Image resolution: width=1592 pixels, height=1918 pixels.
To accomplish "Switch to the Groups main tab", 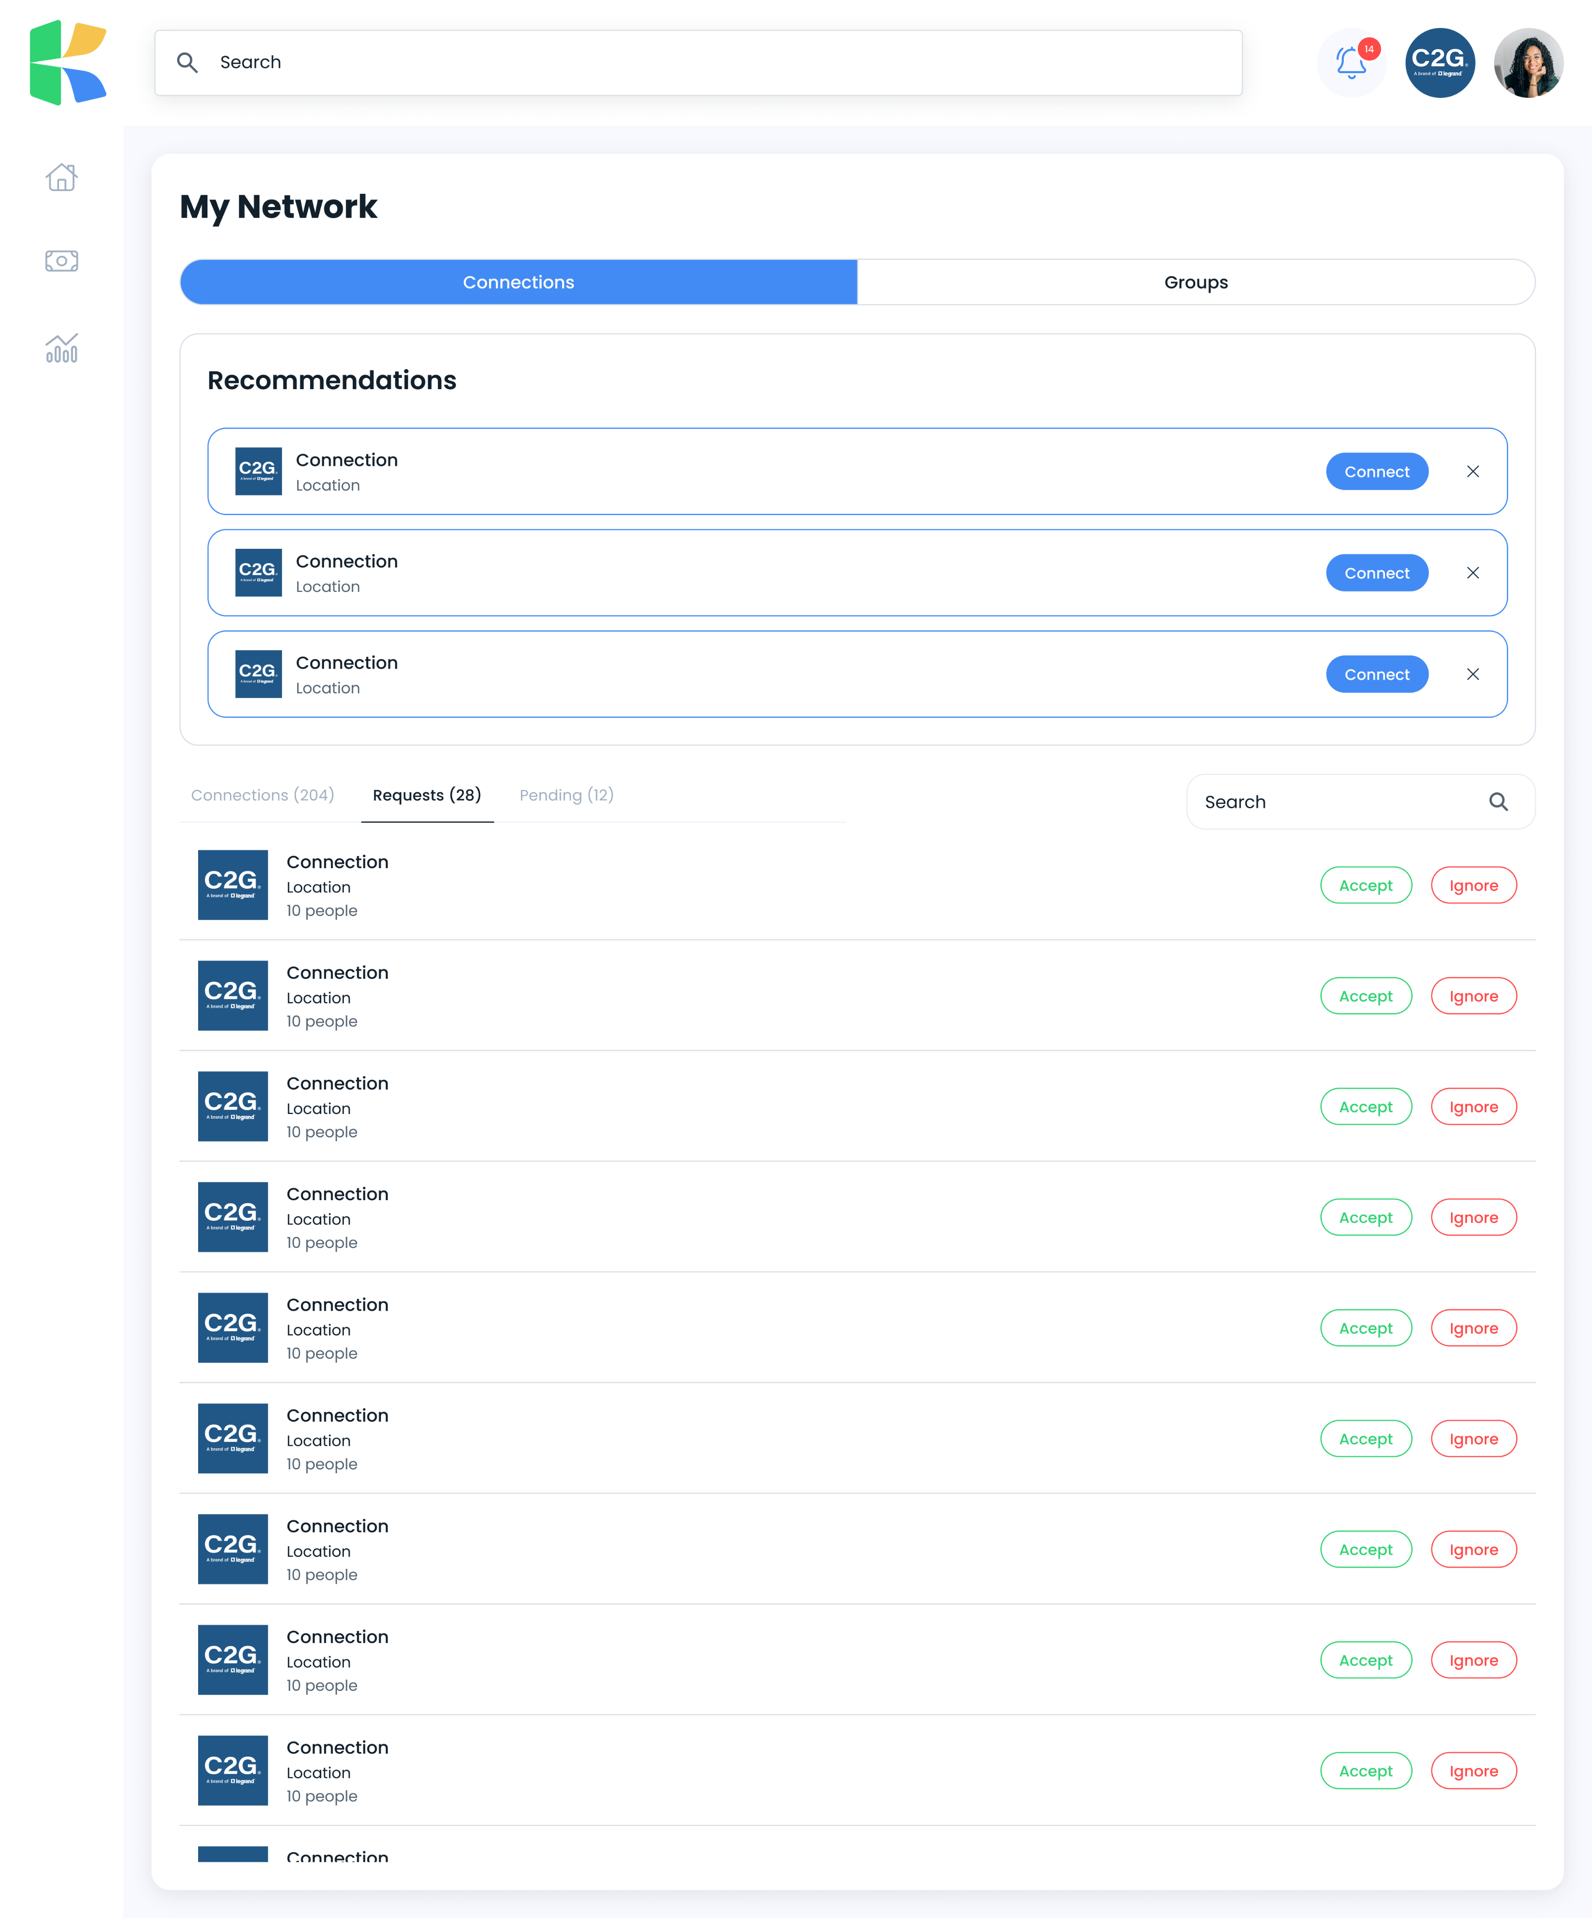I will tap(1196, 282).
